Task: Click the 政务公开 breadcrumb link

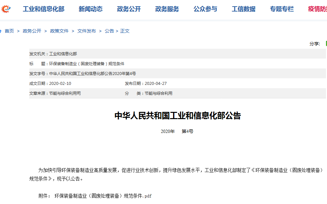Action: tap(32, 31)
